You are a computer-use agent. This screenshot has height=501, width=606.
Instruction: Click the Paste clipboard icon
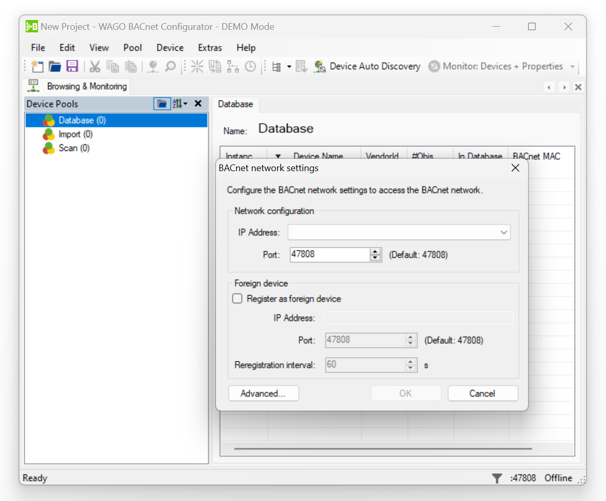pos(131,67)
